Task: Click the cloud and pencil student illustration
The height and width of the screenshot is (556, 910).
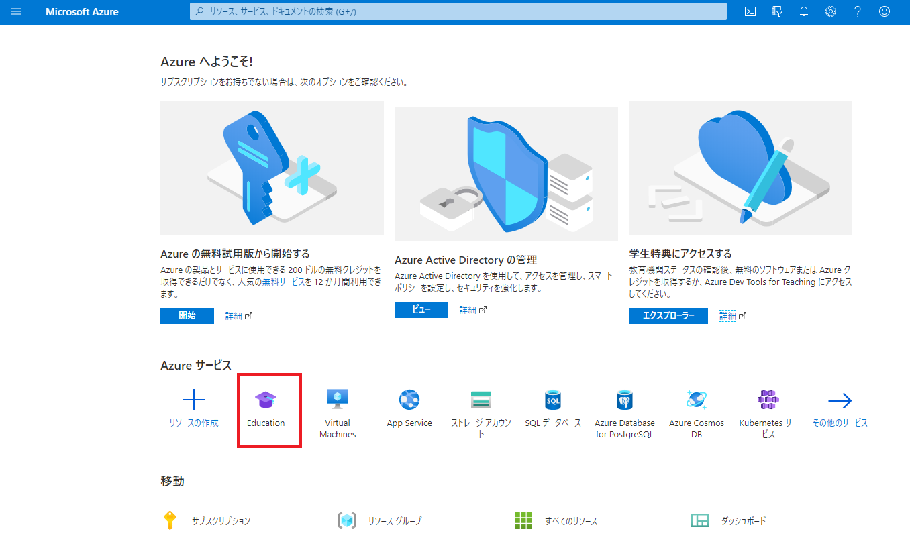Action: pyautogui.click(x=740, y=168)
